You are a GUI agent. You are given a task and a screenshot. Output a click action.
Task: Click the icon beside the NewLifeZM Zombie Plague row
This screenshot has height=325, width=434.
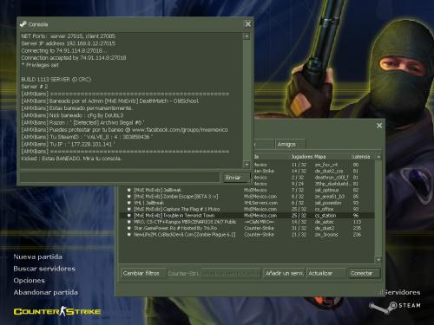[129, 234]
